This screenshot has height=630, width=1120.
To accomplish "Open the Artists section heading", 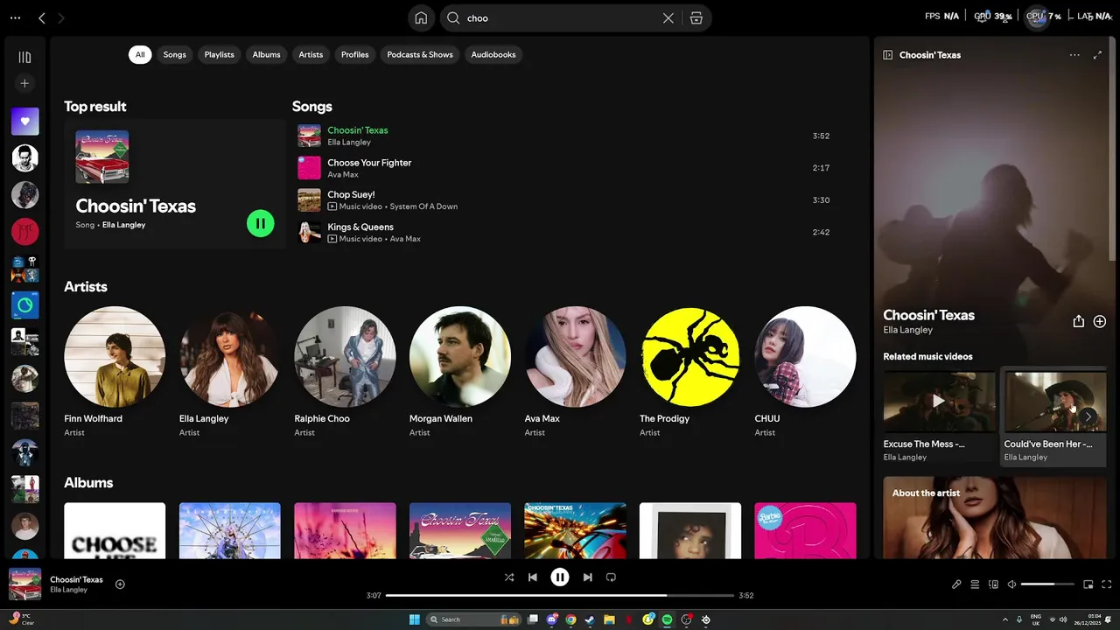I will [86, 287].
